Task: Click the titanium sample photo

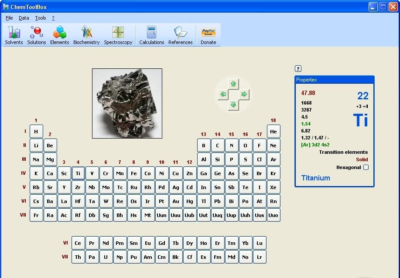Action: pyautogui.click(x=127, y=103)
